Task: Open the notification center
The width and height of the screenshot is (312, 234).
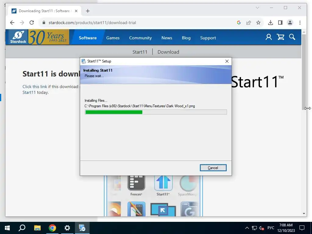Action: click(302, 228)
